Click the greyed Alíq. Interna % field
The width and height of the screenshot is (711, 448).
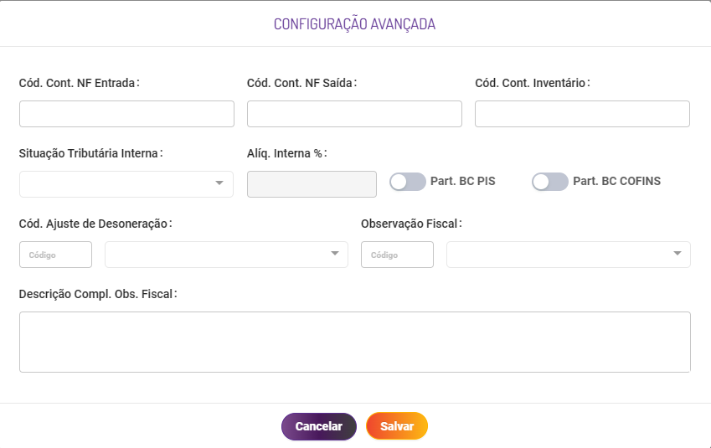point(312,184)
